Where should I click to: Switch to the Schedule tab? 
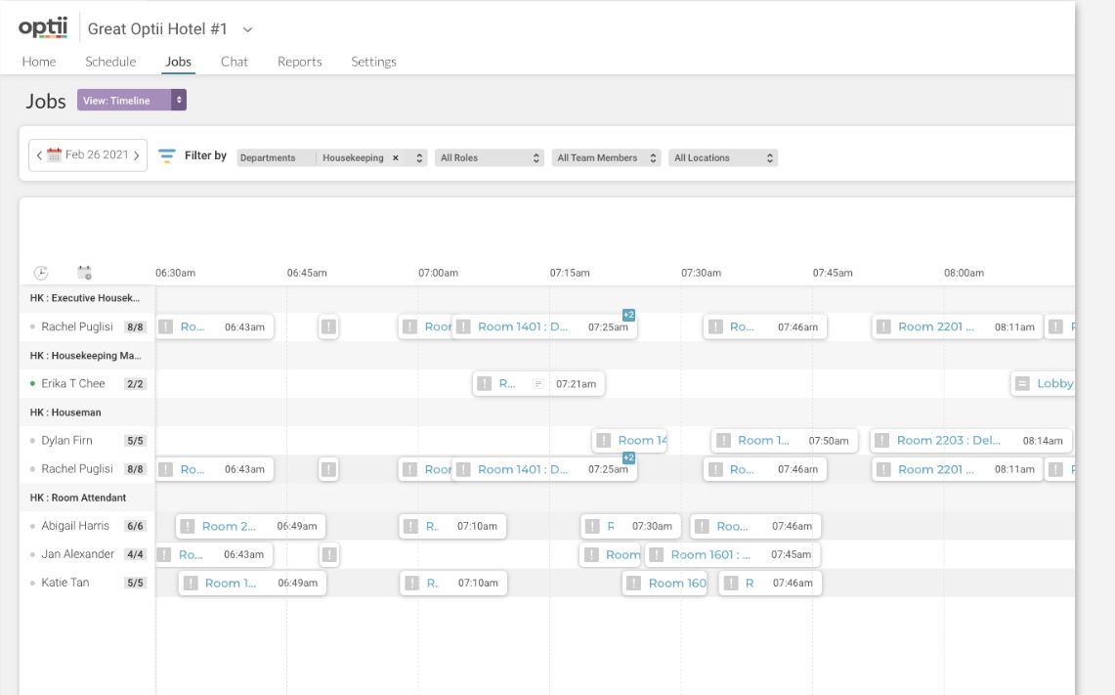[x=110, y=62]
